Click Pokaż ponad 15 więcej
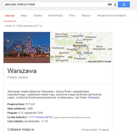The image size is (137, 133). pyautogui.click(x=95, y=130)
